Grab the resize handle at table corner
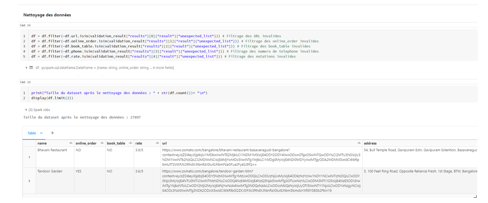 click(x=475, y=197)
